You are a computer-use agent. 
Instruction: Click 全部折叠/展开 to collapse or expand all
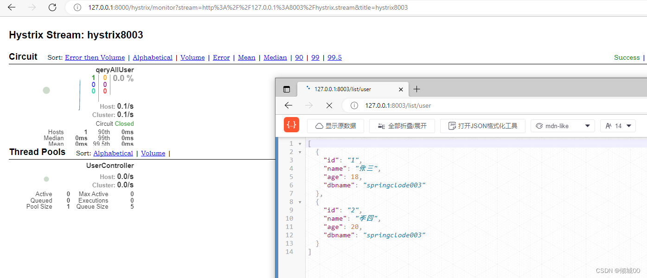tap(402, 126)
